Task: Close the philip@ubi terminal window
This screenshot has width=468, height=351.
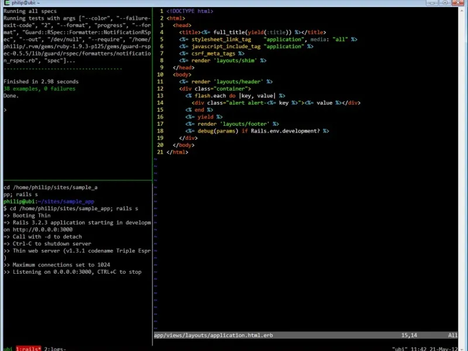Action: pos(458,3)
